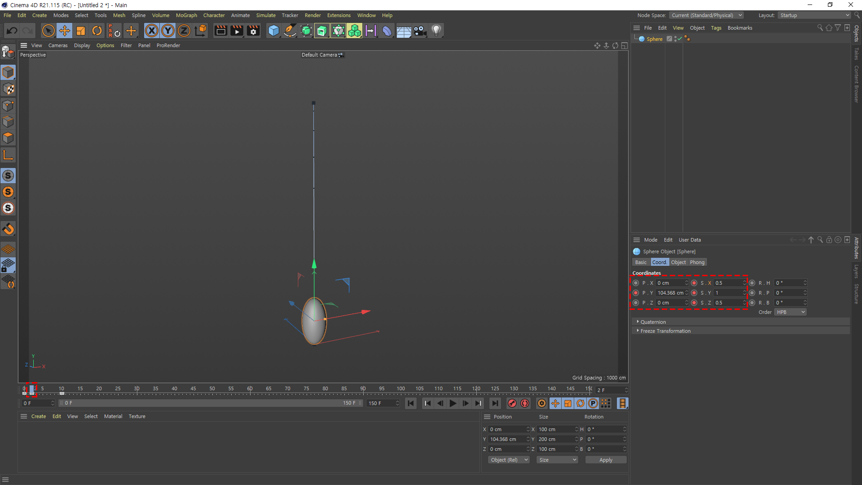The image size is (862, 485).
Task: Click the Spline Pen tool icon
Action: pos(290,31)
